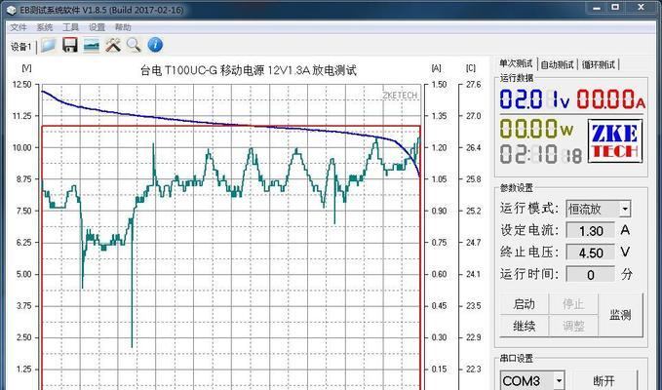Expand the COM3 serial port dropdown
This screenshot has height=390, width=662.
coord(559,380)
